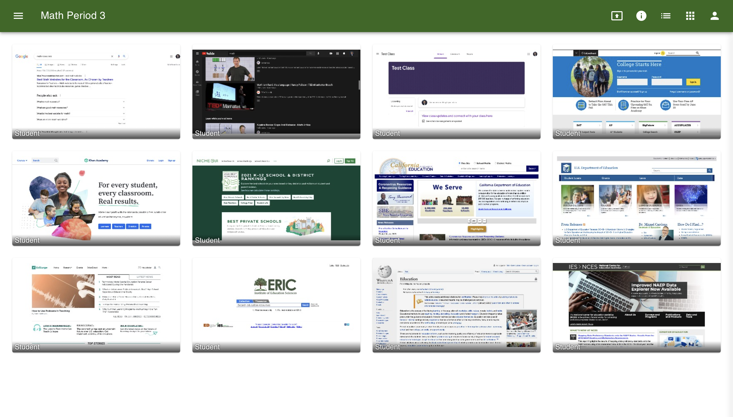Open the account profile icon
Image resolution: width=733 pixels, height=417 pixels.
[714, 16]
